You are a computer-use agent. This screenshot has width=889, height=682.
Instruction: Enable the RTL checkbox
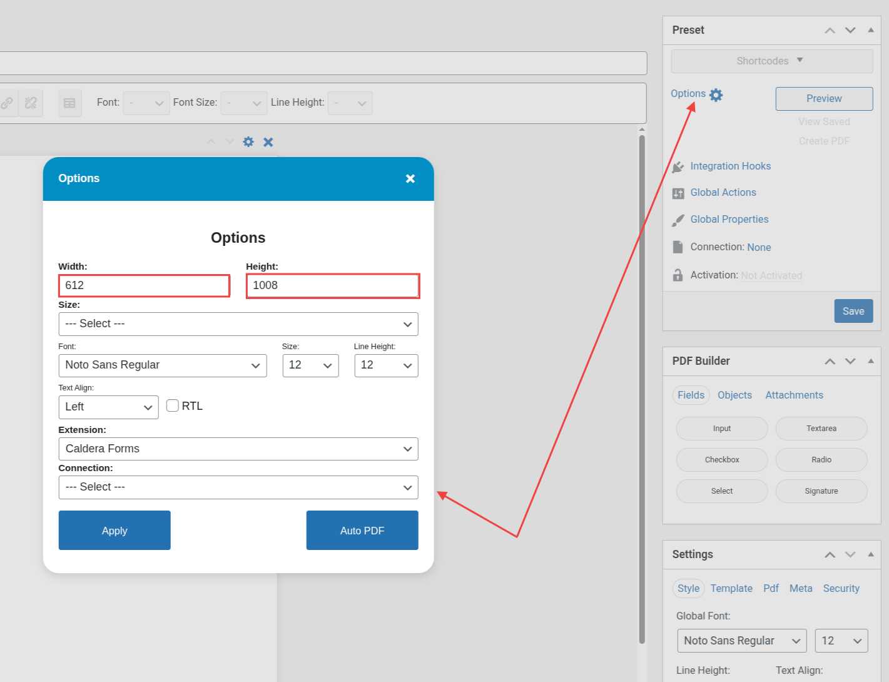(173, 405)
